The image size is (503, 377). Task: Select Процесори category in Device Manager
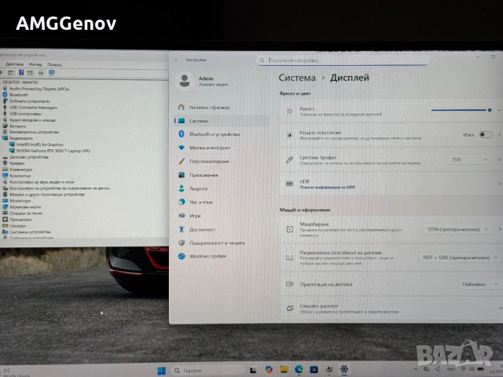pos(20,220)
